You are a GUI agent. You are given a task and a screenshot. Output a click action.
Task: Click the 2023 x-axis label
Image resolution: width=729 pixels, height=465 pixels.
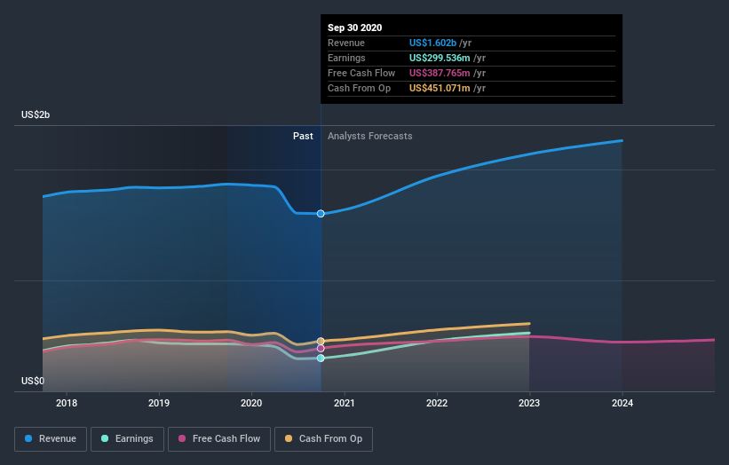coord(529,403)
